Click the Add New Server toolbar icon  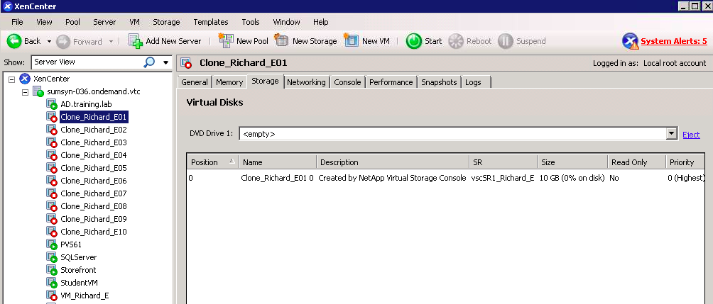point(136,41)
